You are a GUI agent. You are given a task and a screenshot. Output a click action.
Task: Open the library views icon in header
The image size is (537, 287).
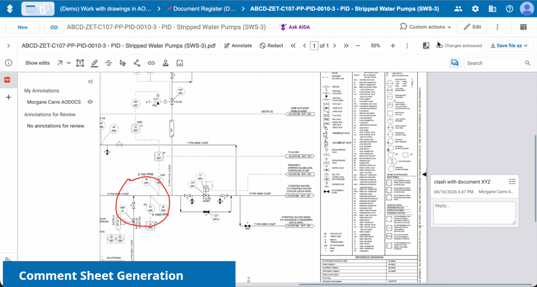tap(38, 9)
